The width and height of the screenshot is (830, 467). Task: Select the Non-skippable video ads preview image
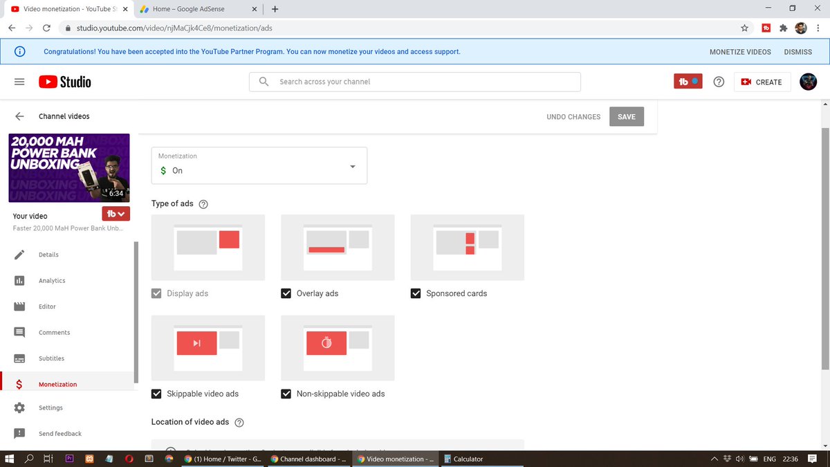click(x=338, y=348)
